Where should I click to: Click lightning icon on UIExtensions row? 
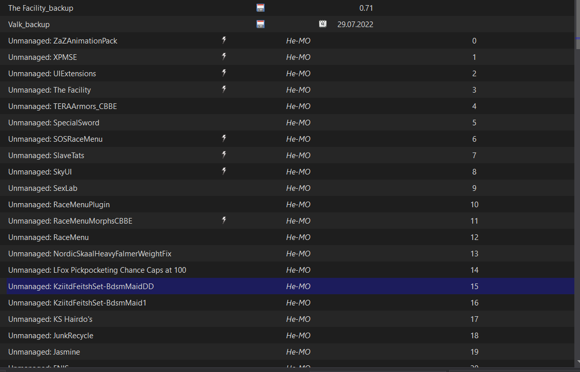(x=224, y=73)
